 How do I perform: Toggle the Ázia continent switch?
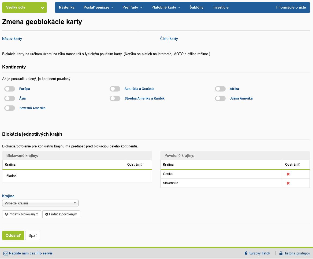(x=10, y=98)
